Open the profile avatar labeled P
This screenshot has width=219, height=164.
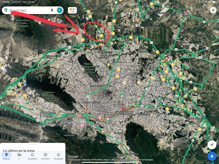click(60, 10)
